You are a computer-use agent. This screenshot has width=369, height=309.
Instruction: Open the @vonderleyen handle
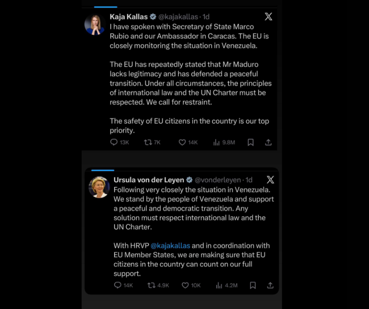click(x=218, y=180)
